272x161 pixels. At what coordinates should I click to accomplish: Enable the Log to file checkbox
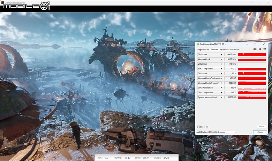coord(198,127)
